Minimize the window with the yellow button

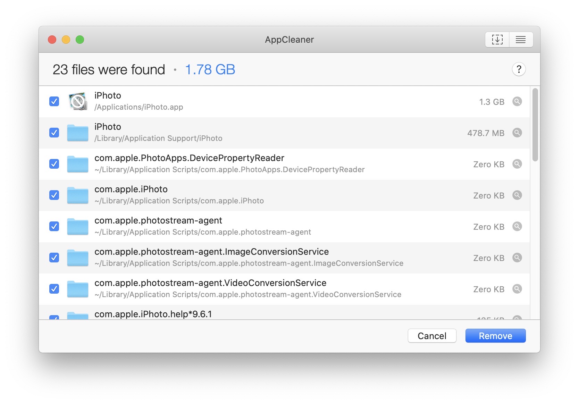66,40
